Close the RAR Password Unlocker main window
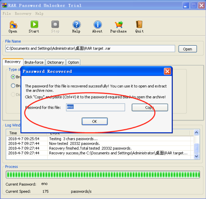The height and width of the screenshot is (199, 206). (202, 5)
